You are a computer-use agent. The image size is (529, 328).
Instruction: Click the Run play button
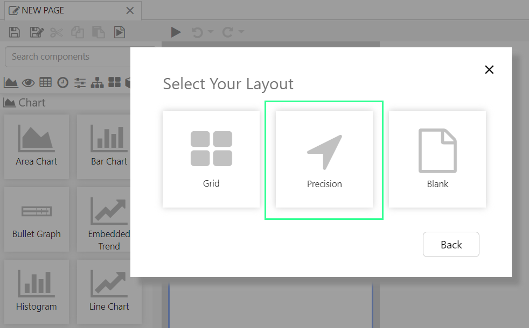point(176,32)
